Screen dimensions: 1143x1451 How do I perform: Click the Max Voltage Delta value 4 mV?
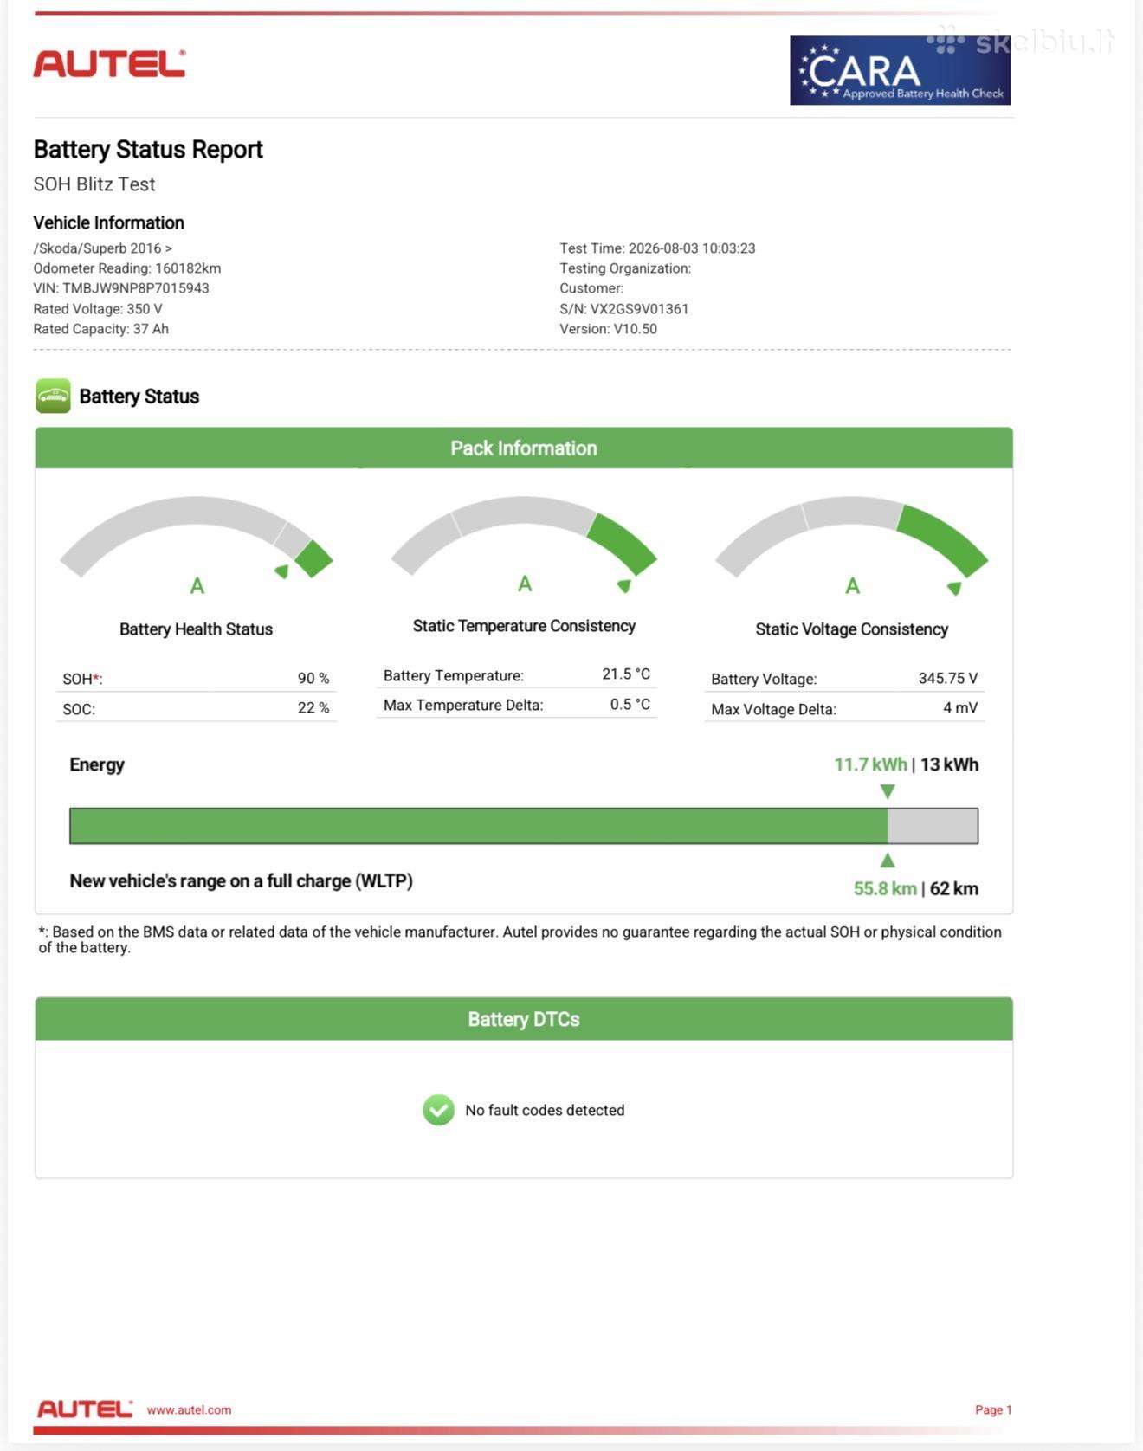pos(960,708)
